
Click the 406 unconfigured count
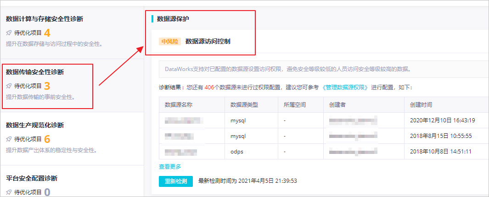point(209,87)
